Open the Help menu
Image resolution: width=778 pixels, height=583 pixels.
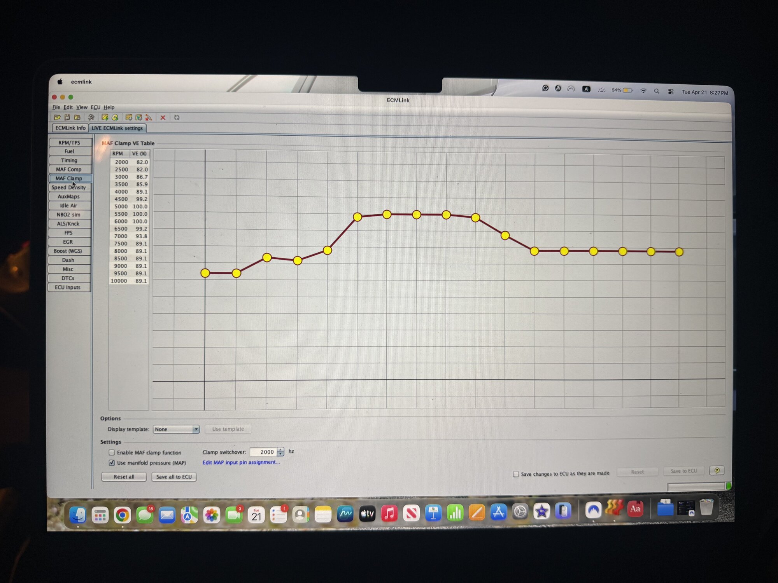(109, 107)
